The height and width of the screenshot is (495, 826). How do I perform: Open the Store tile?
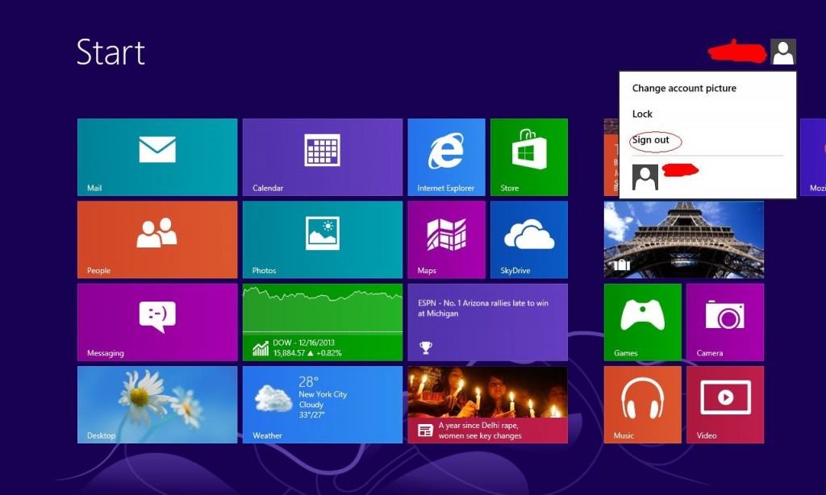[529, 157]
